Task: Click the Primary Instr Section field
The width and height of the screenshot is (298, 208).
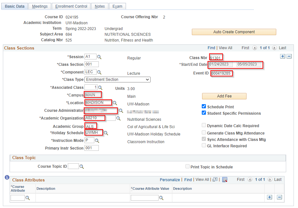Action: coord(91,148)
